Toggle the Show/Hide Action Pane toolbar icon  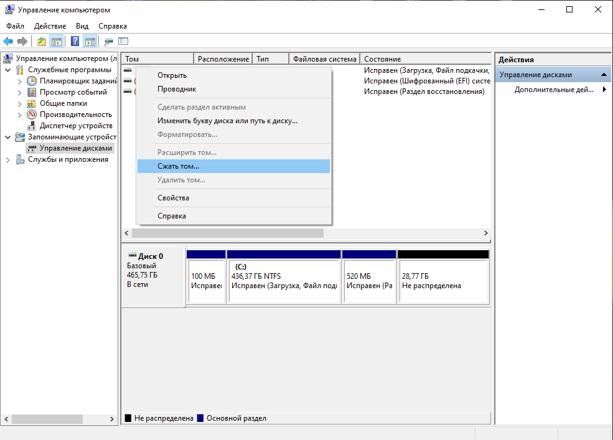pos(90,41)
